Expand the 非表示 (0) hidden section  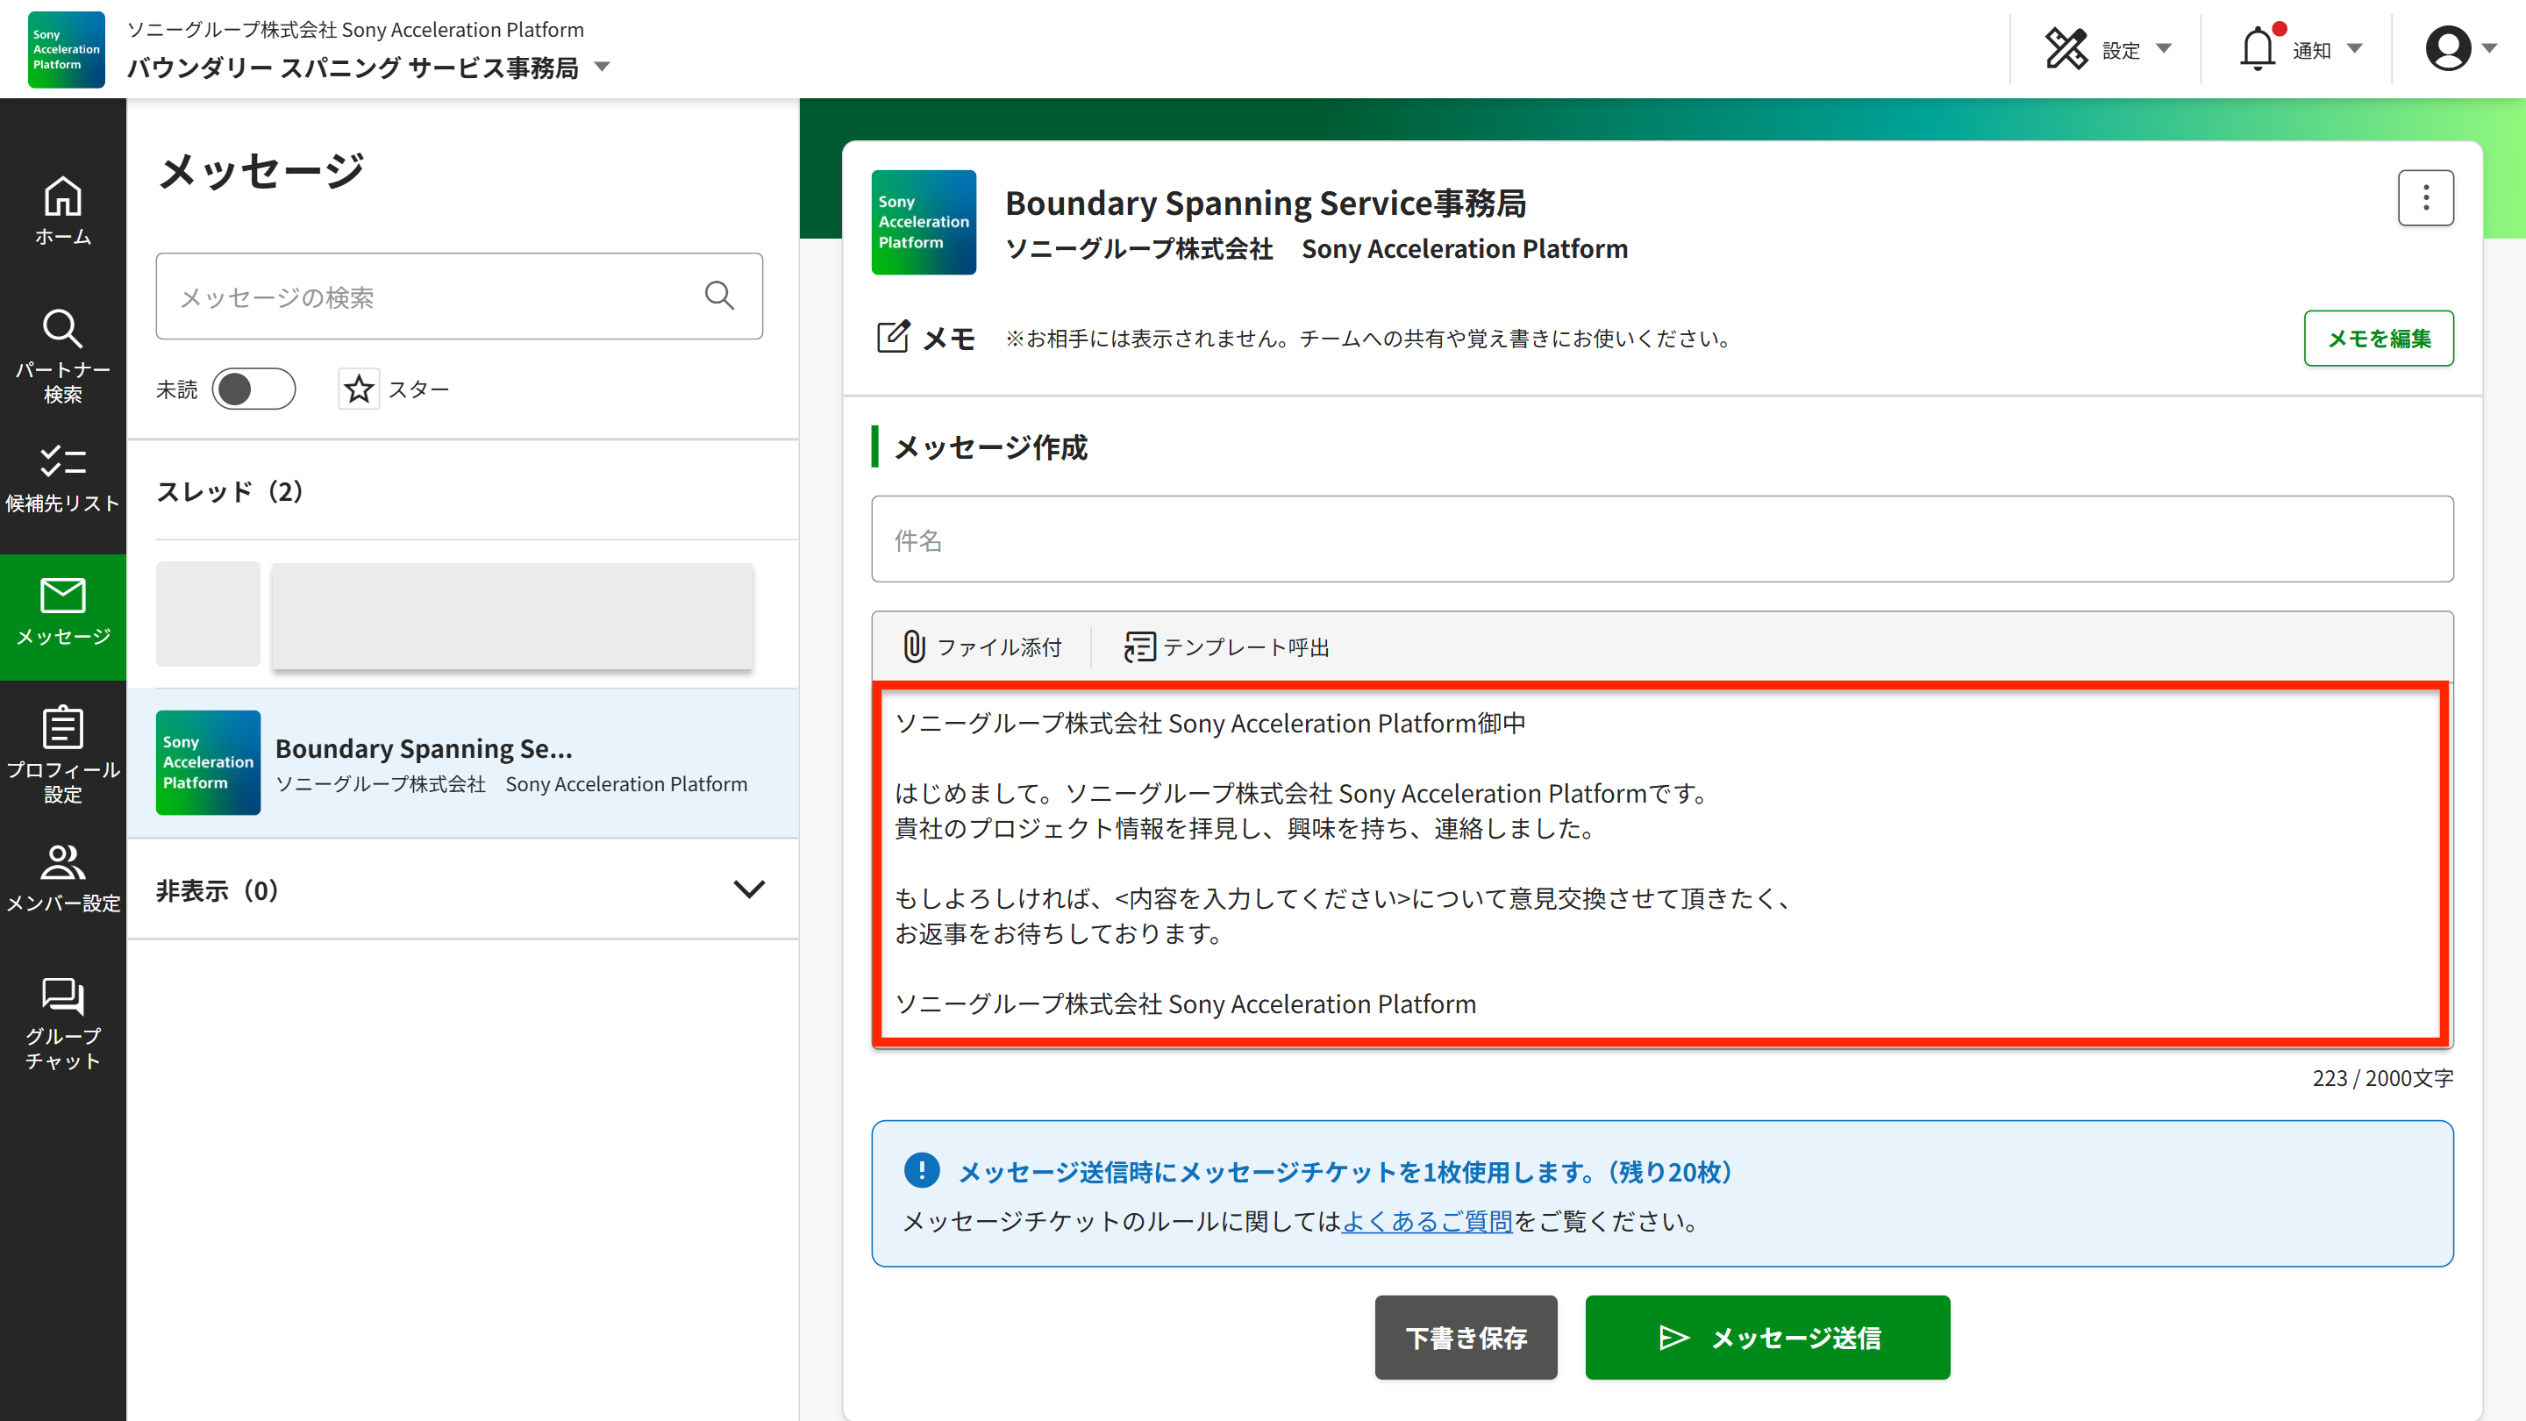point(749,889)
